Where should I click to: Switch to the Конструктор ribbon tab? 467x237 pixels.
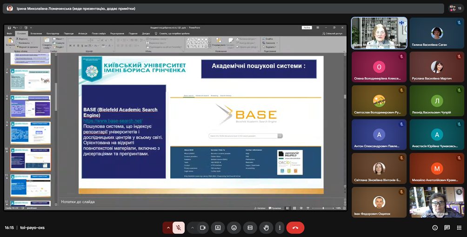tap(53, 33)
